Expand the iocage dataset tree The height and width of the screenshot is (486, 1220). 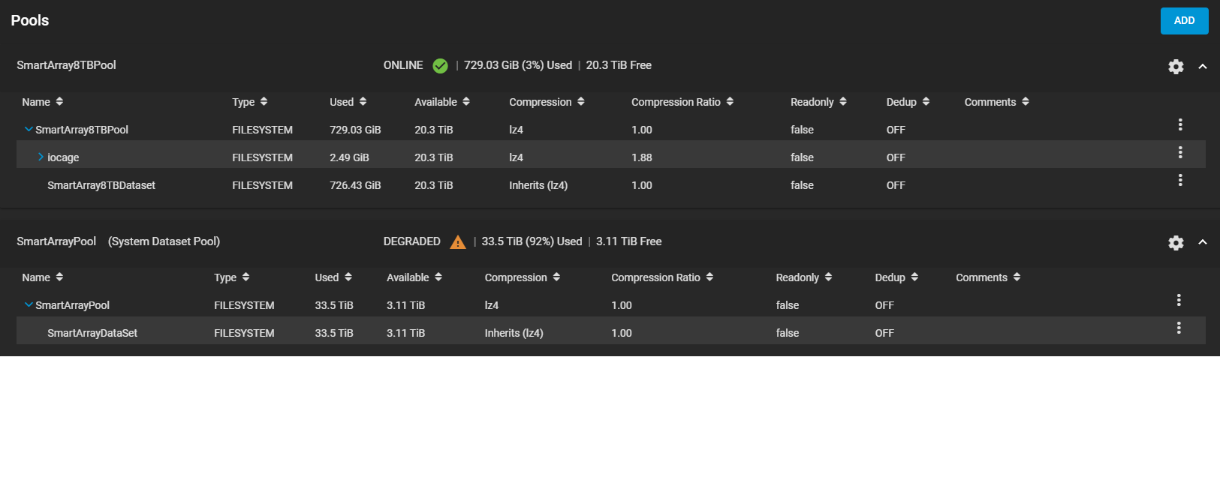41,157
